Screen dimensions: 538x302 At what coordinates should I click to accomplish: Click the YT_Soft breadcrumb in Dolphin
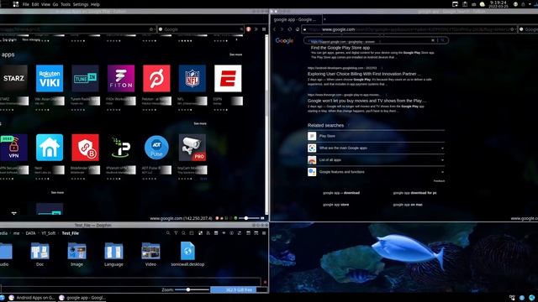(49, 233)
